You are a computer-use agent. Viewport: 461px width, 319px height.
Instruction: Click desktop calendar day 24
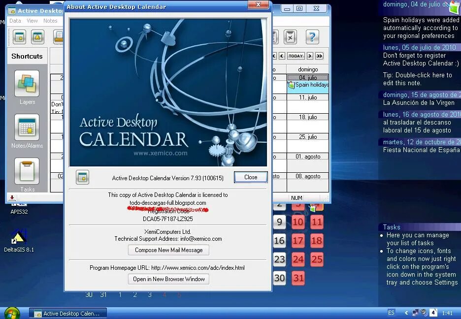pos(298,259)
